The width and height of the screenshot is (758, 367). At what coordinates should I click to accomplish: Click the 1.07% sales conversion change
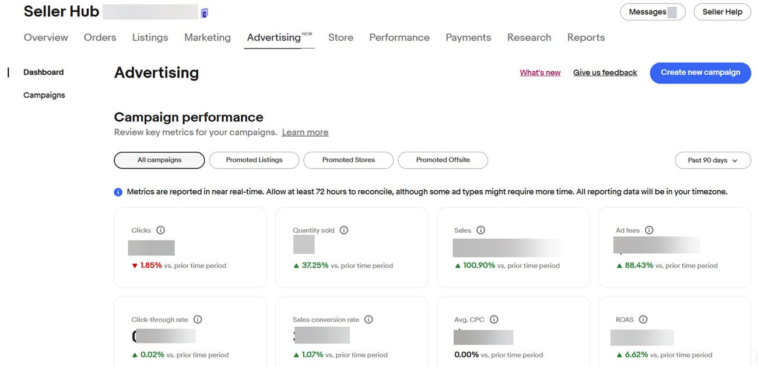313,355
